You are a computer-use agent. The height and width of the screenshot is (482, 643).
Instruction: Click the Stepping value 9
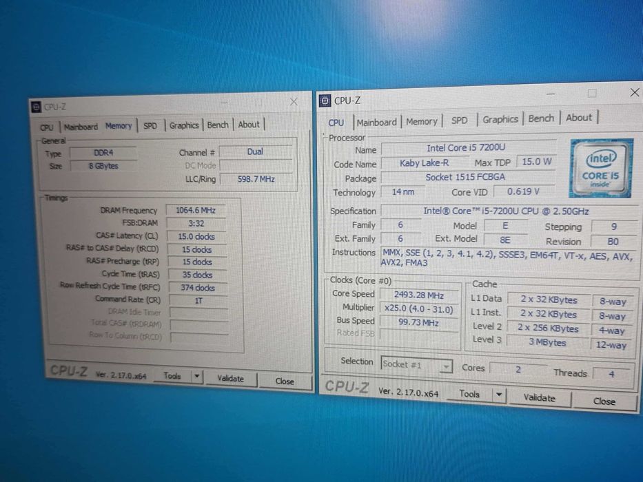tap(613, 227)
